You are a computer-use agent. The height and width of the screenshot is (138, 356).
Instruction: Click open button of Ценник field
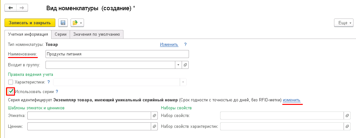click(x=155, y=127)
